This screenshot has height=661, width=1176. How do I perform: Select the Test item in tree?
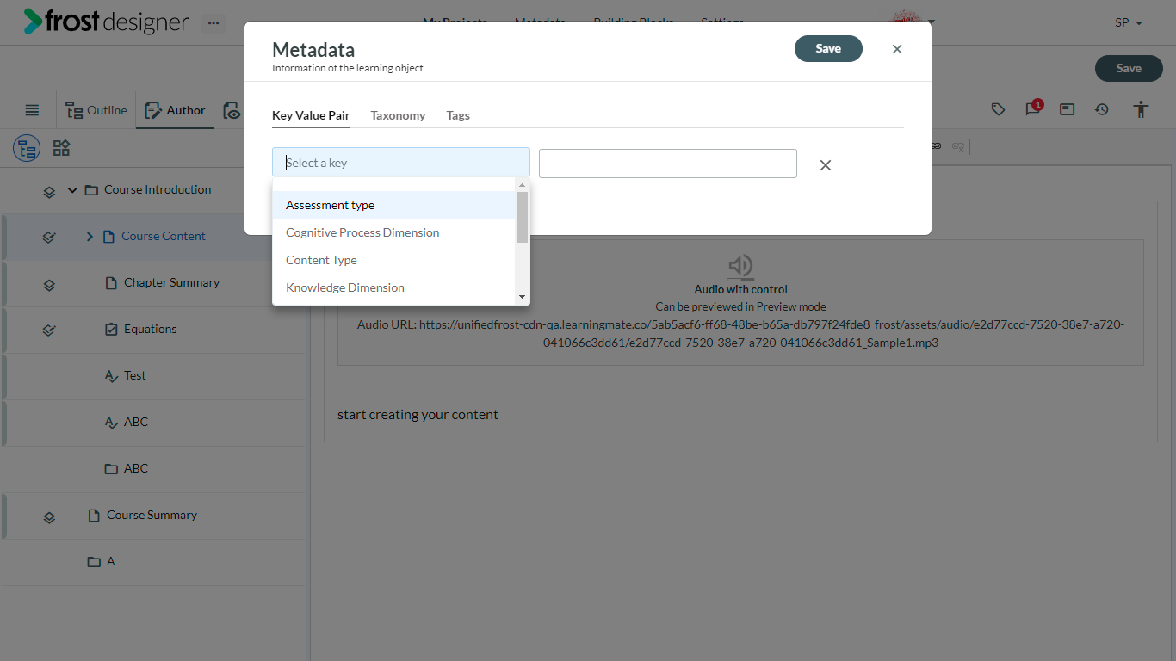click(135, 375)
